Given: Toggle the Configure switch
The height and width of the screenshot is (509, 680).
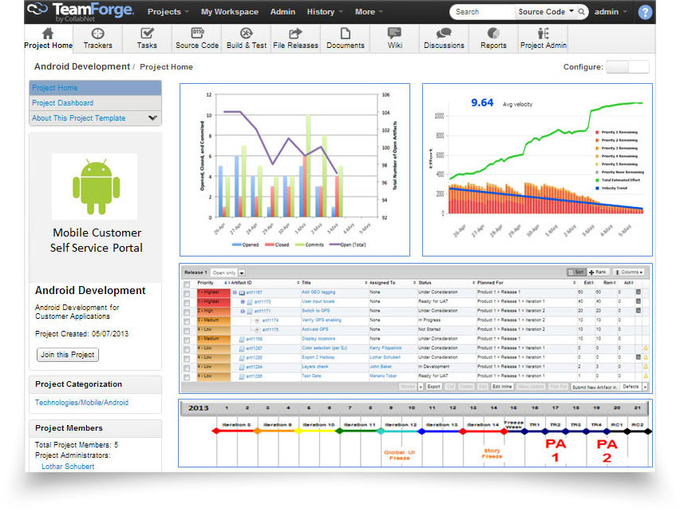Looking at the screenshot, I should 627,67.
